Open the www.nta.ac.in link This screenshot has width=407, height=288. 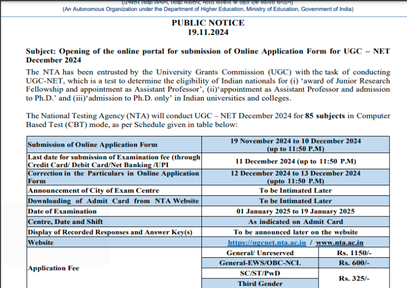point(340,242)
